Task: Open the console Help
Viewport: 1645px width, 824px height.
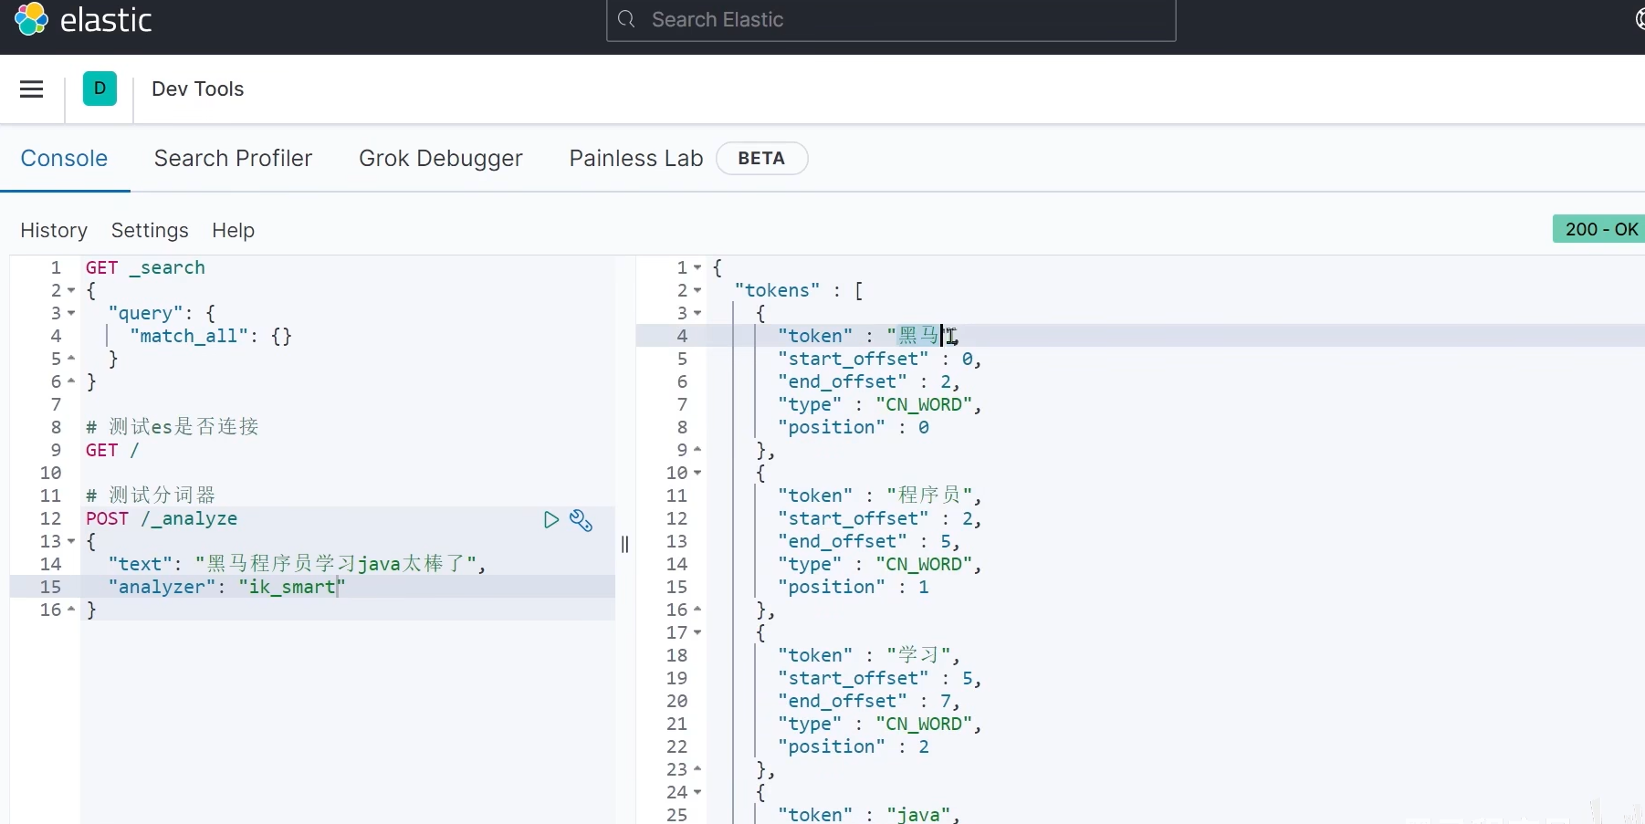Action: pyautogui.click(x=233, y=230)
